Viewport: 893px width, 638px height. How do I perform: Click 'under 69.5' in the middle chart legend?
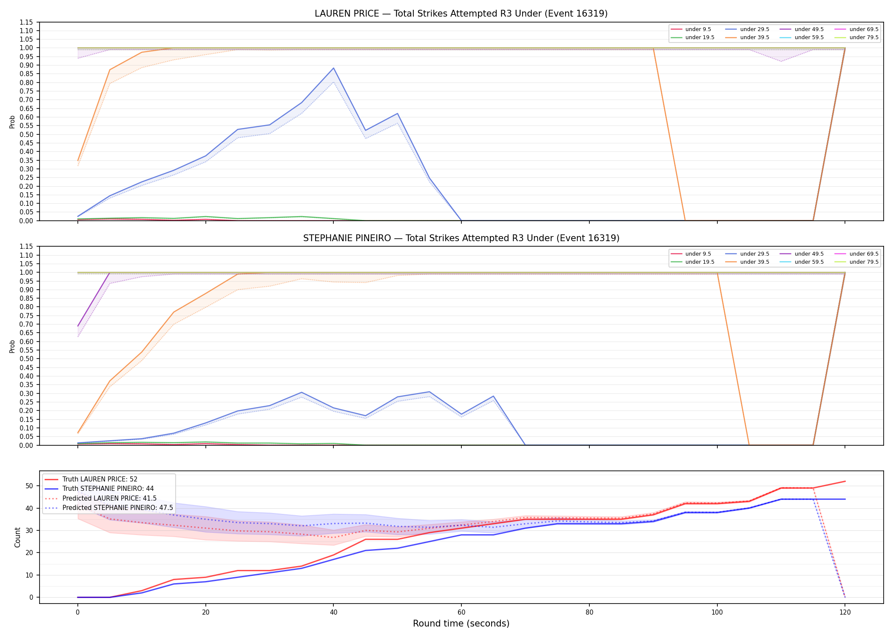pos(864,254)
